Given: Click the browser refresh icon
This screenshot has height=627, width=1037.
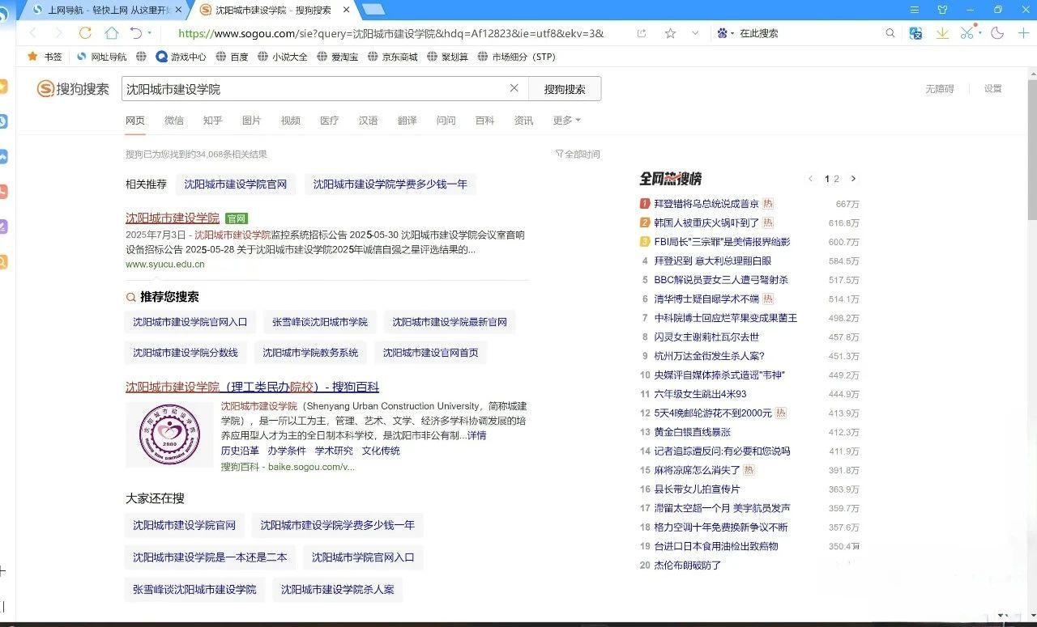Looking at the screenshot, I should click(85, 33).
